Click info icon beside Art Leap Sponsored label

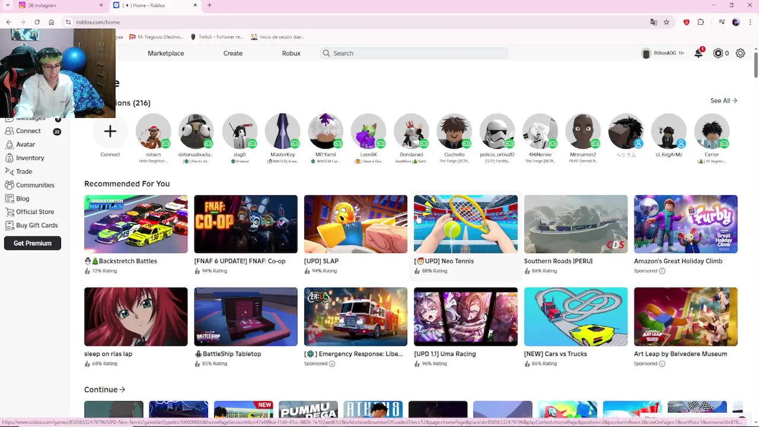click(x=662, y=364)
